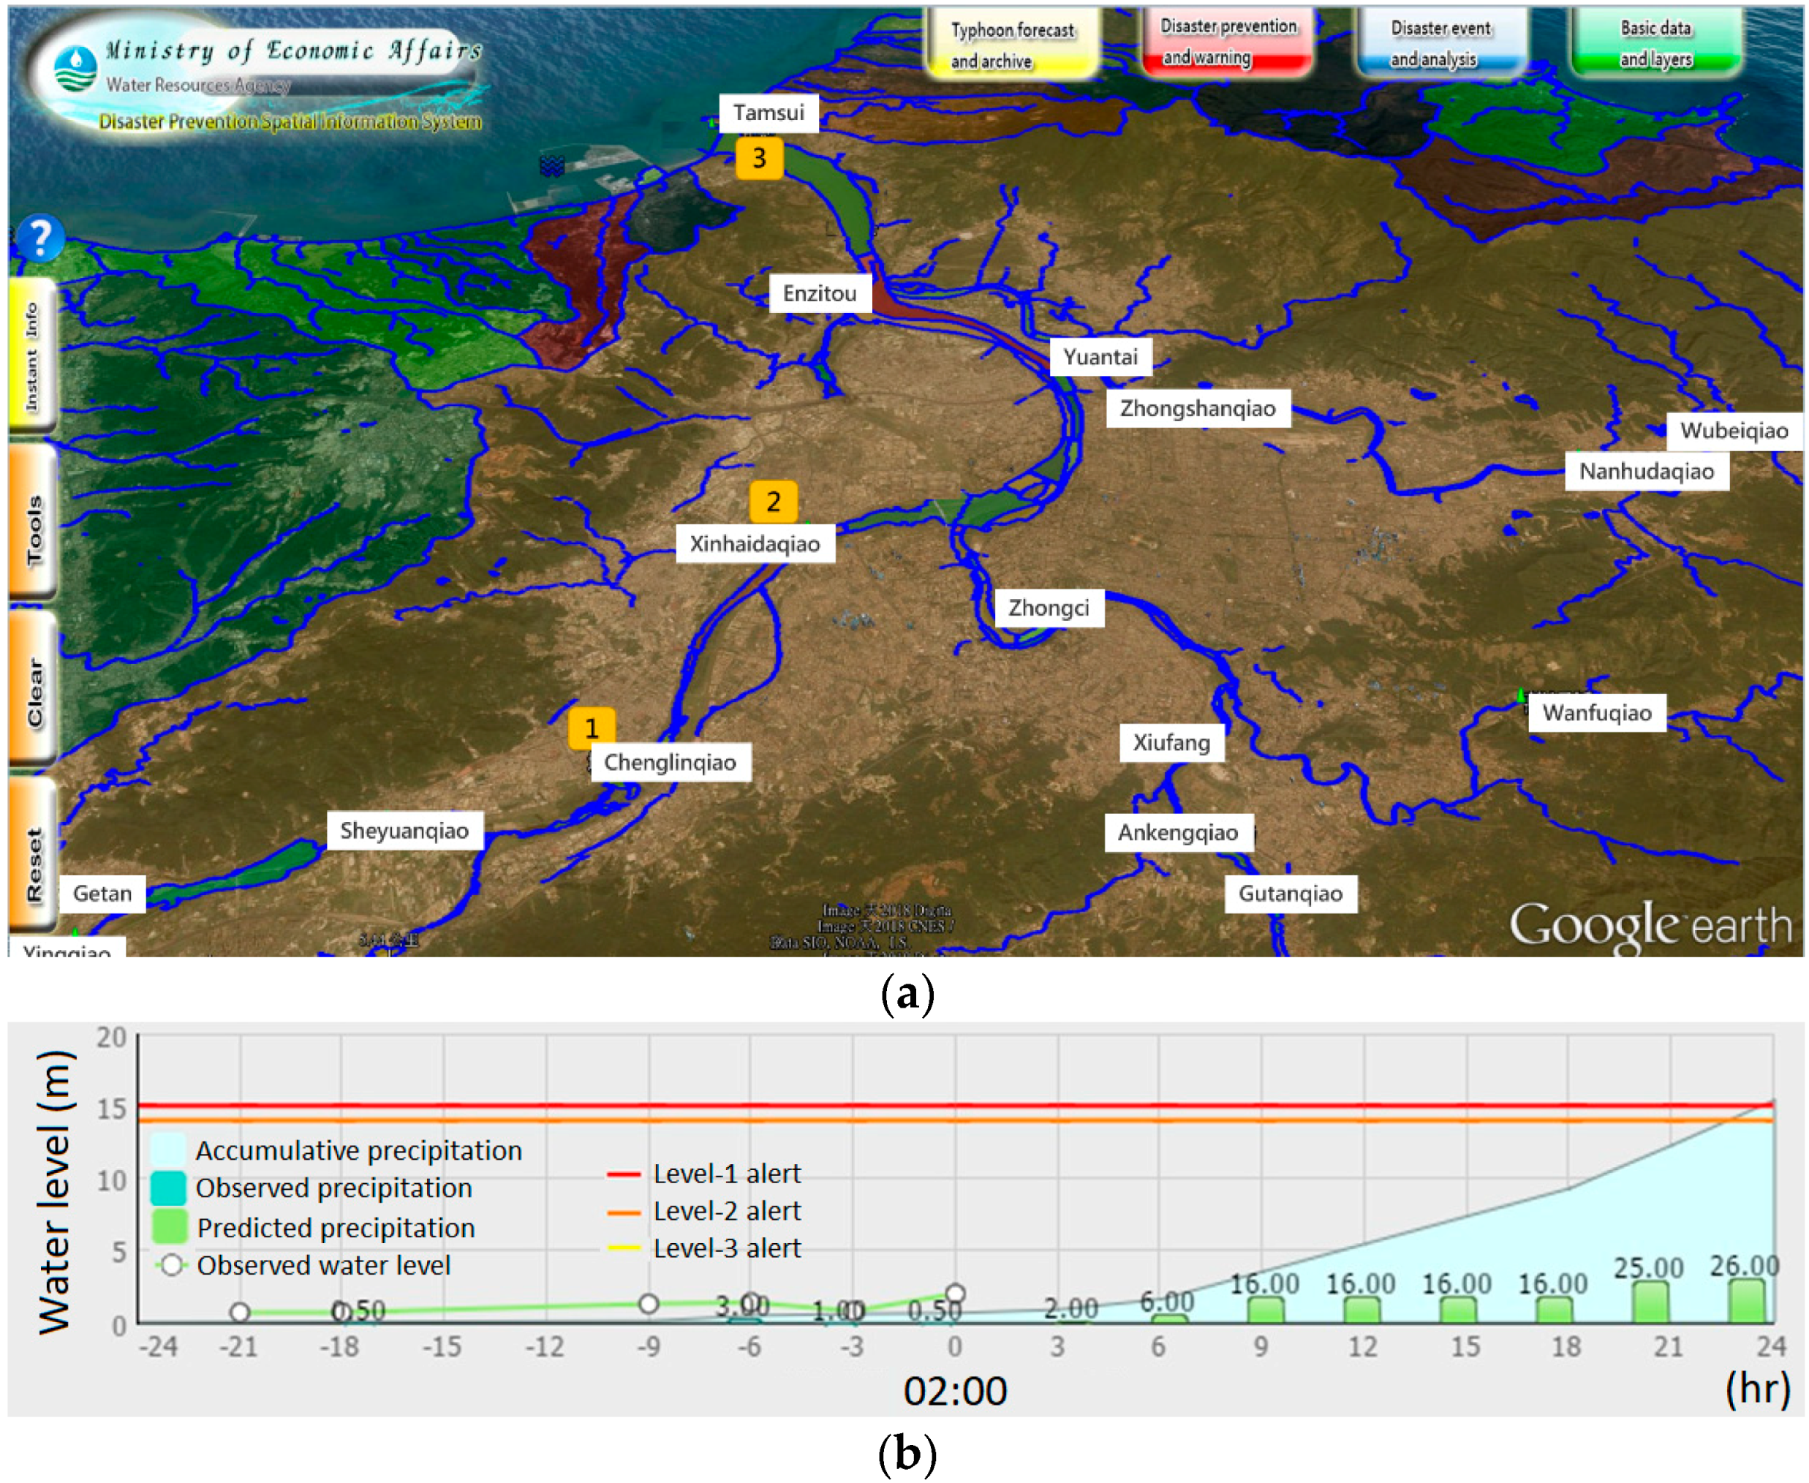Image resolution: width=1809 pixels, height=1483 pixels.
Task: Click the Chenglinqiao station label
Action: pyautogui.click(x=670, y=762)
